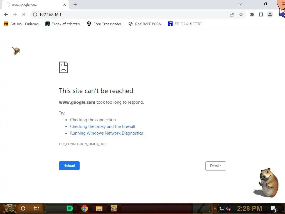Image resolution: width=285 pixels, height=214 pixels.
Task: Share this page icon in address bar
Action: [232, 14]
